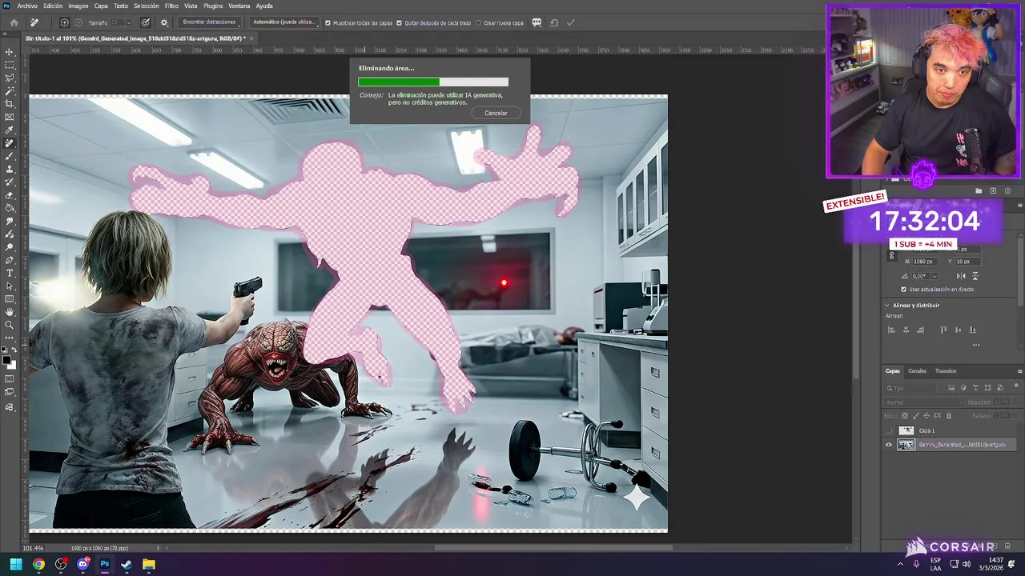1025x576 pixels.
Task: Click the 'Eliminando área' progress bar
Action: (433, 82)
